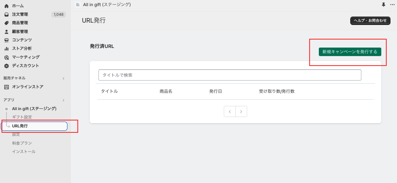Go to the previous page arrow

click(230, 112)
